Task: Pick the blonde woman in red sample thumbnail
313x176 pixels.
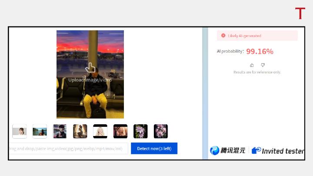Action: tap(120, 131)
